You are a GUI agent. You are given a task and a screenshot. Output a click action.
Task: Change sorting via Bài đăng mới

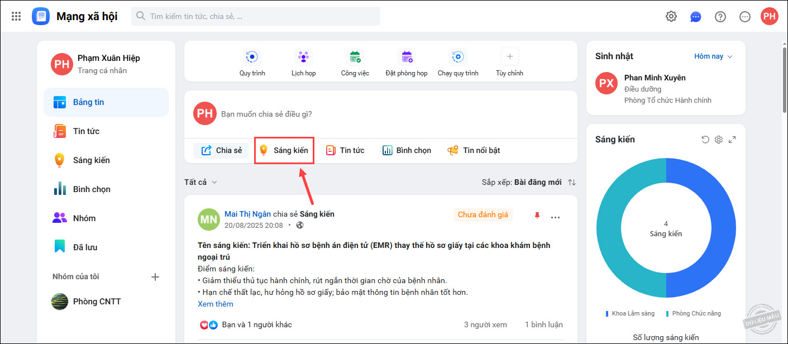click(538, 182)
